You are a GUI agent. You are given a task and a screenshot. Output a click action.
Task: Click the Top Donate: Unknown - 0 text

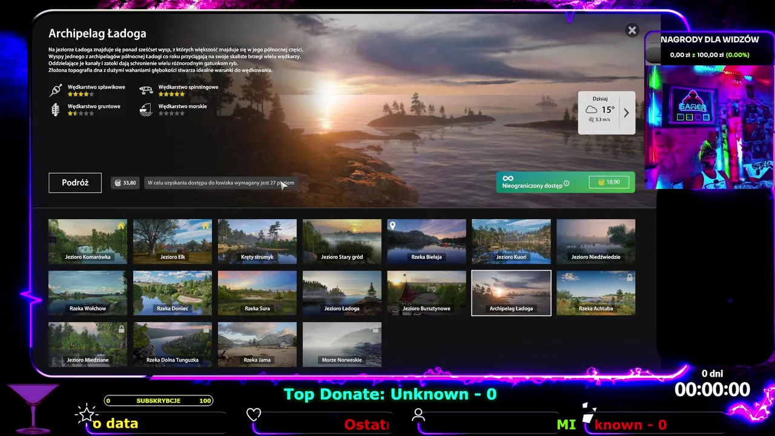coord(390,394)
